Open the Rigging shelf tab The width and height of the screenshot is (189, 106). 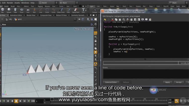click(40, 6)
